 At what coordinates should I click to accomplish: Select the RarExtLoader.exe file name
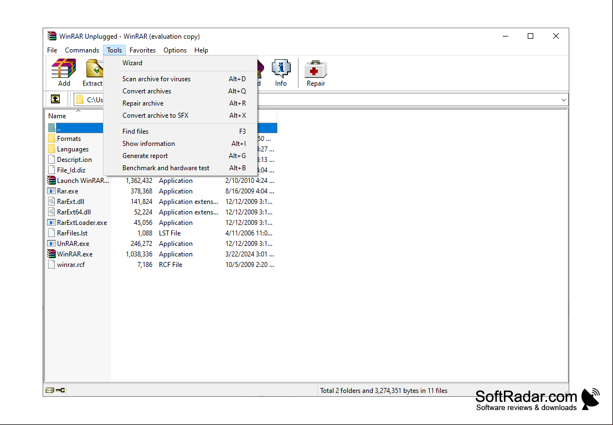point(82,223)
